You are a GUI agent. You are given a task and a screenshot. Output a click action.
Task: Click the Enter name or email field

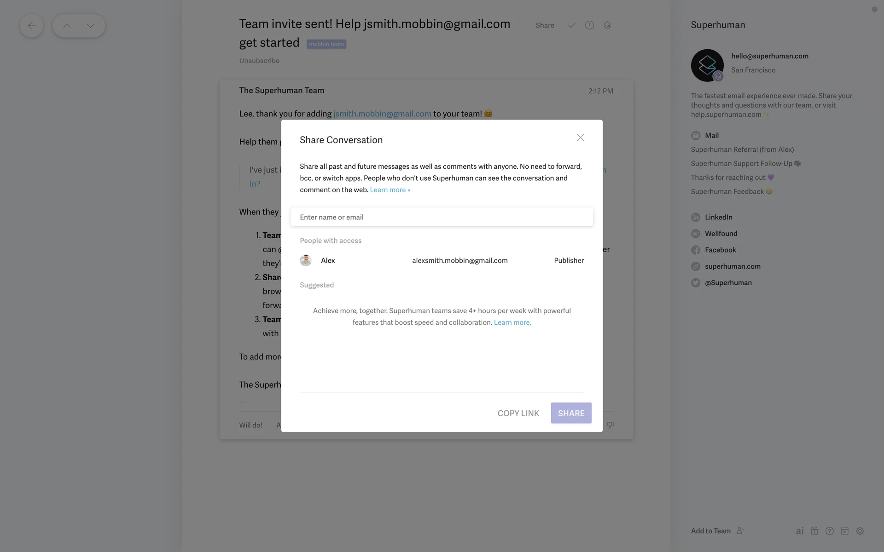[442, 217]
